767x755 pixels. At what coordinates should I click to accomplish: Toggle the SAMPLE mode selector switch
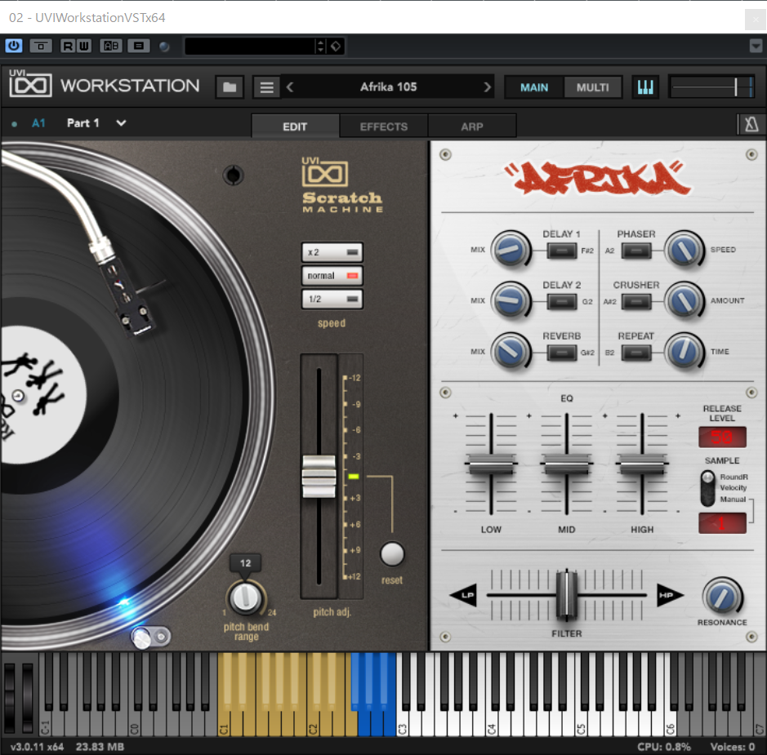[707, 488]
